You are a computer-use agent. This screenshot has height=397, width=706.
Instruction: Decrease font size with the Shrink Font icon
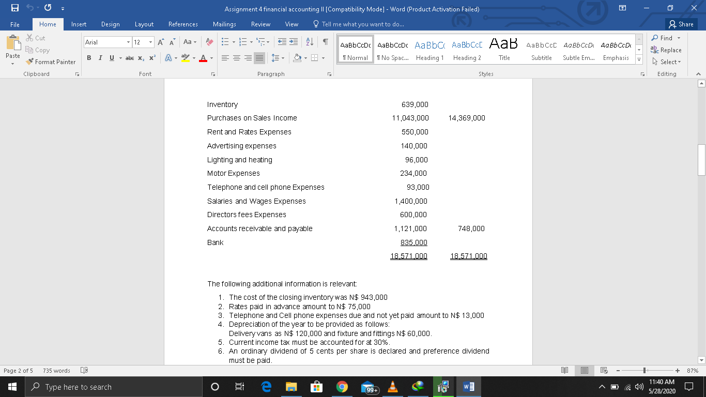[x=172, y=42]
